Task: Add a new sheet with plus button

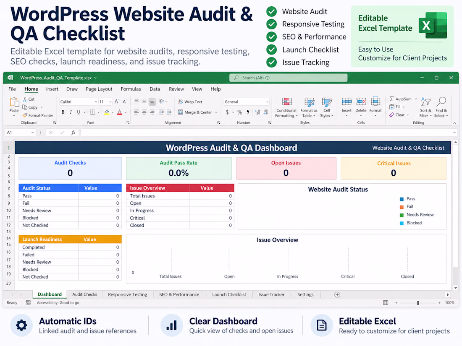Action: click(x=337, y=294)
